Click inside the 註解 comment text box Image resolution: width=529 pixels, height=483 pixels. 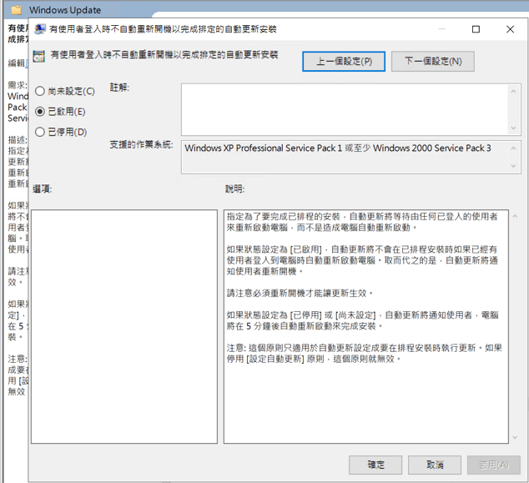tap(344, 109)
